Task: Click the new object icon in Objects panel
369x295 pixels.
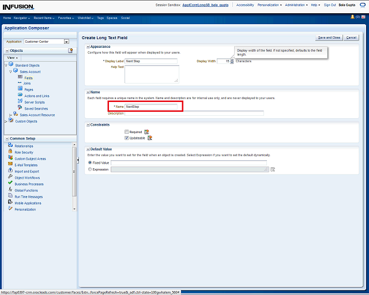Action: pos(70,51)
